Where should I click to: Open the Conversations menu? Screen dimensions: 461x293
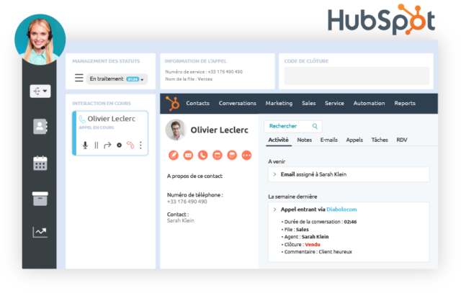pyautogui.click(x=237, y=104)
